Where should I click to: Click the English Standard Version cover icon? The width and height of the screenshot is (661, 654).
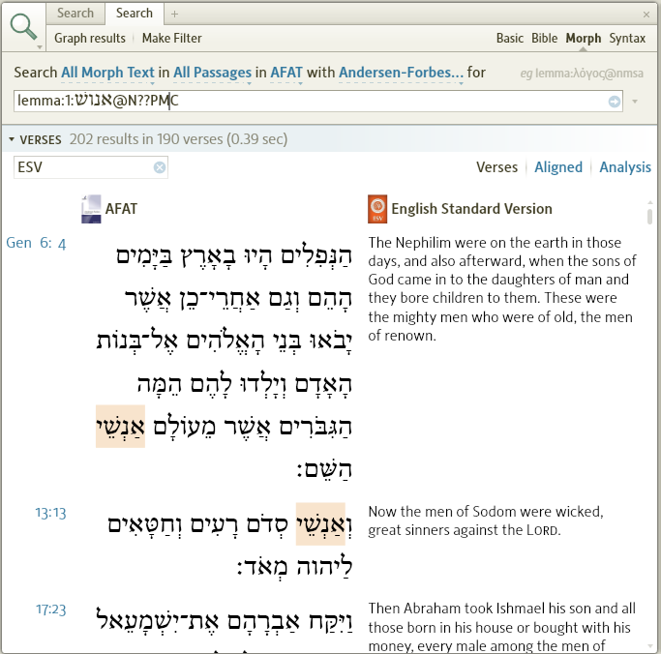point(377,209)
